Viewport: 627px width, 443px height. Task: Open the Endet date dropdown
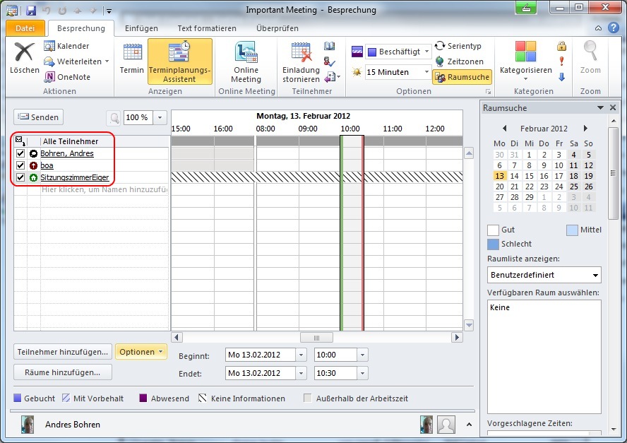click(301, 373)
